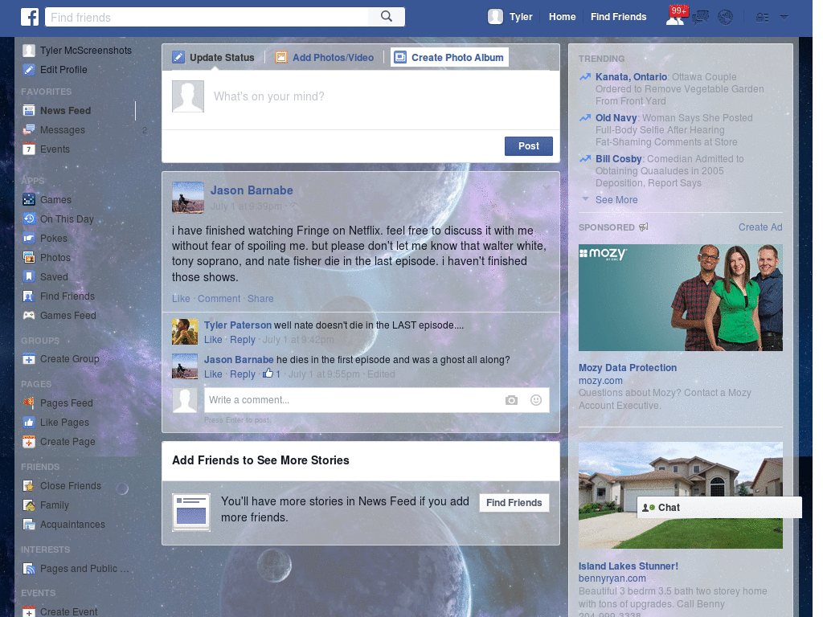Click the Messages sidebar icon

tap(29, 129)
